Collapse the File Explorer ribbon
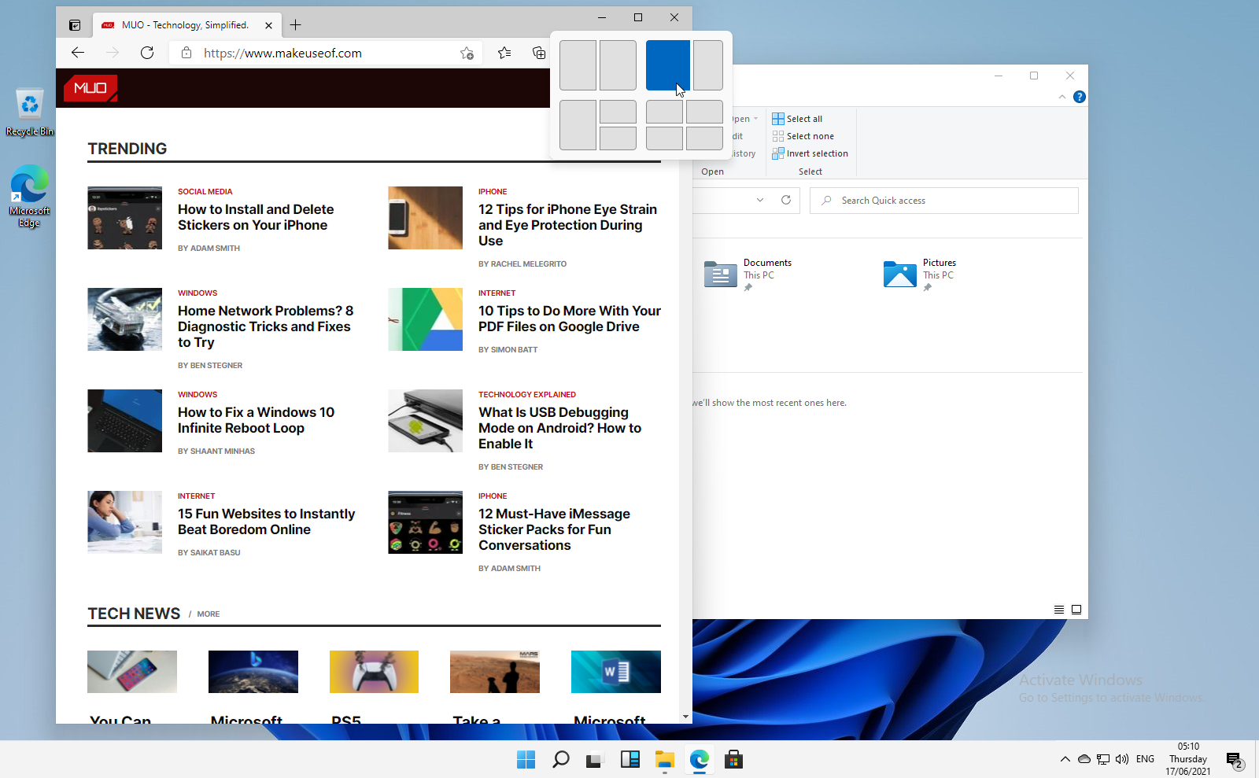The width and height of the screenshot is (1259, 778). (x=1062, y=97)
